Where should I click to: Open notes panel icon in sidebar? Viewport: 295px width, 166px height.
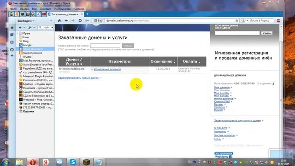pos(12,35)
